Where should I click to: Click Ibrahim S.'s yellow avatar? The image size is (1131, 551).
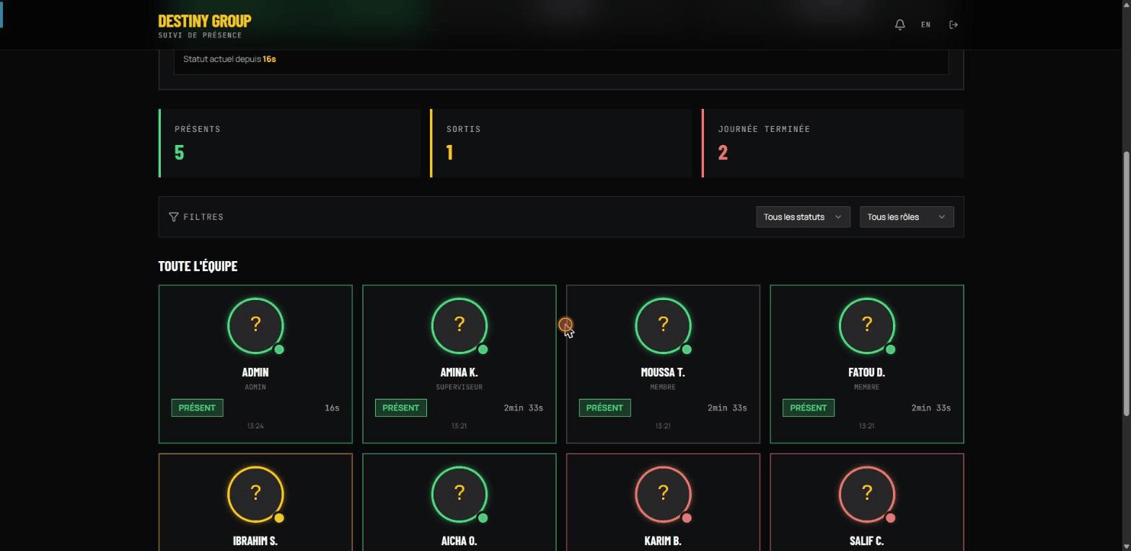(255, 494)
